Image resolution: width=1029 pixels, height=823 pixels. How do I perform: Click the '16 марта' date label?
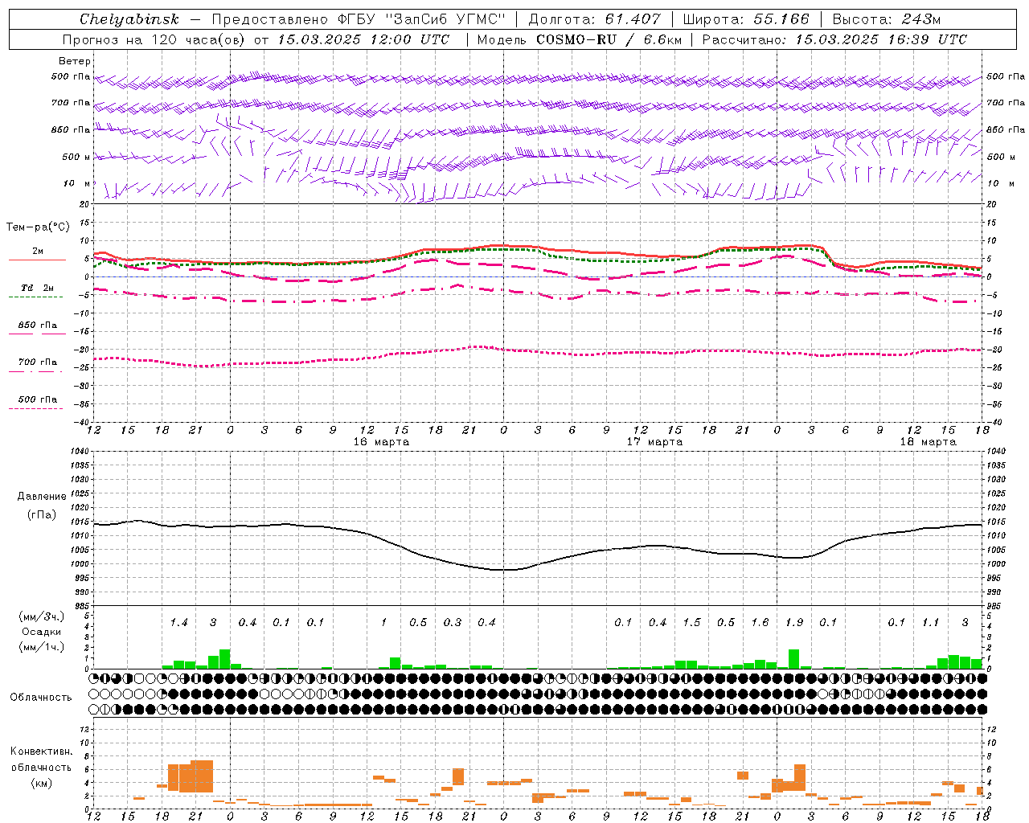click(381, 442)
